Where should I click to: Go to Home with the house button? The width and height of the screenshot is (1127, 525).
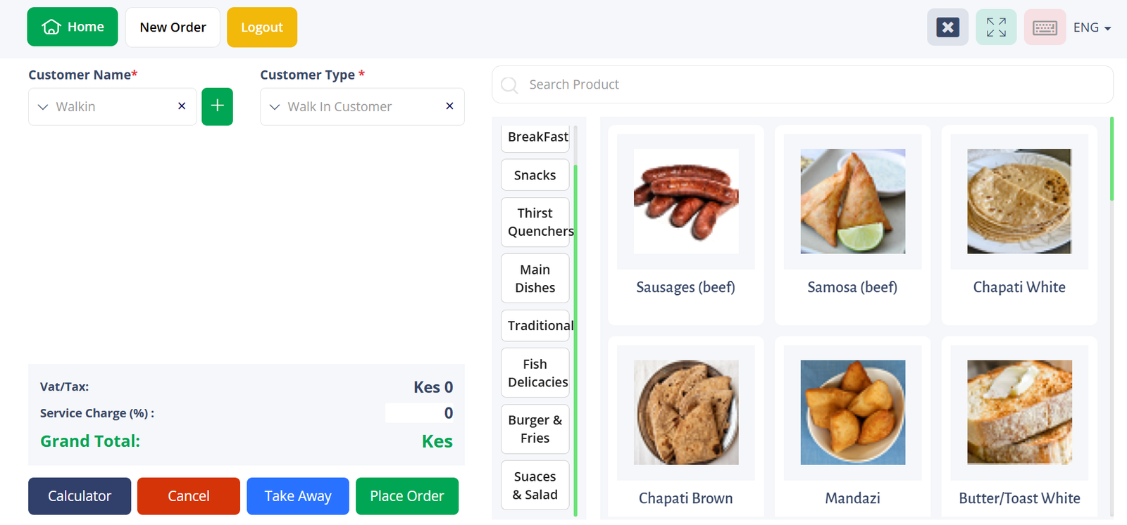pyautogui.click(x=73, y=27)
